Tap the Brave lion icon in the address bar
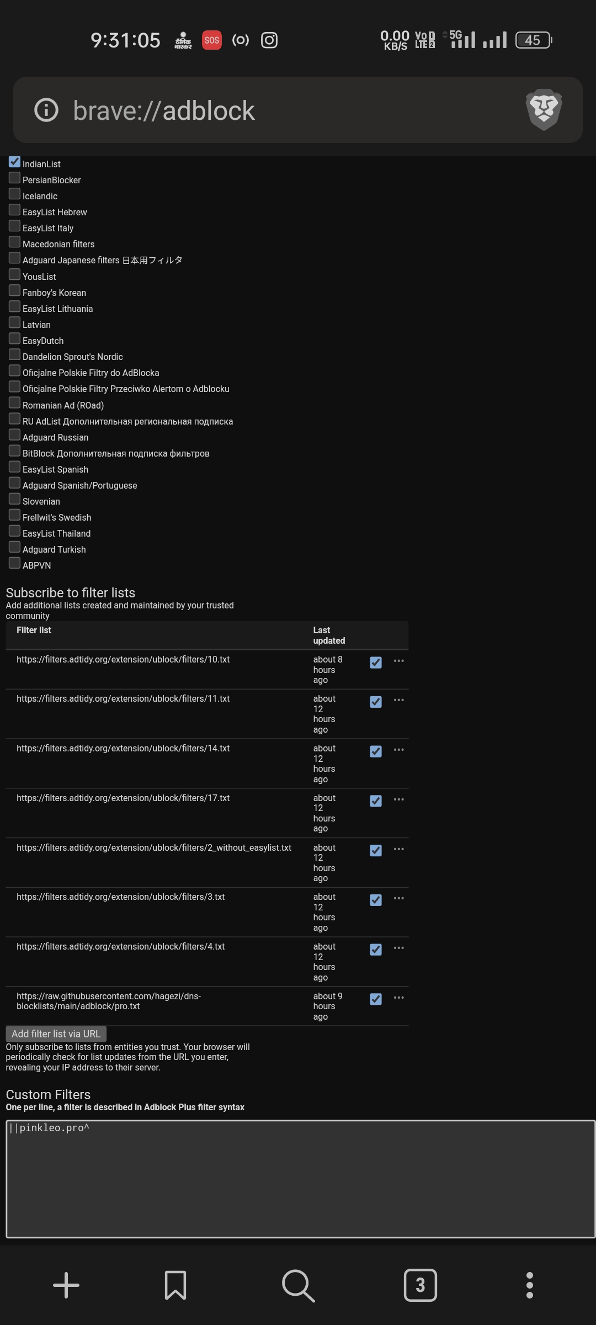 (544, 110)
